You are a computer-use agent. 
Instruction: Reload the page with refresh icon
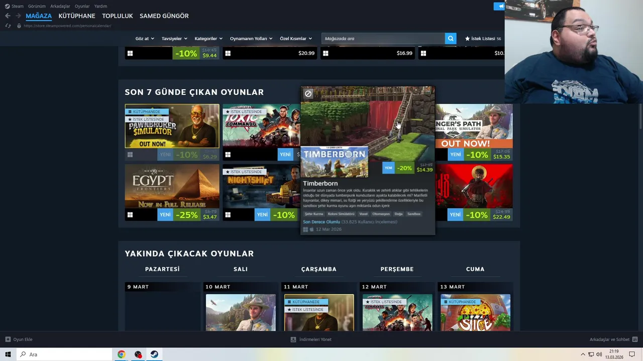tap(8, 26)
